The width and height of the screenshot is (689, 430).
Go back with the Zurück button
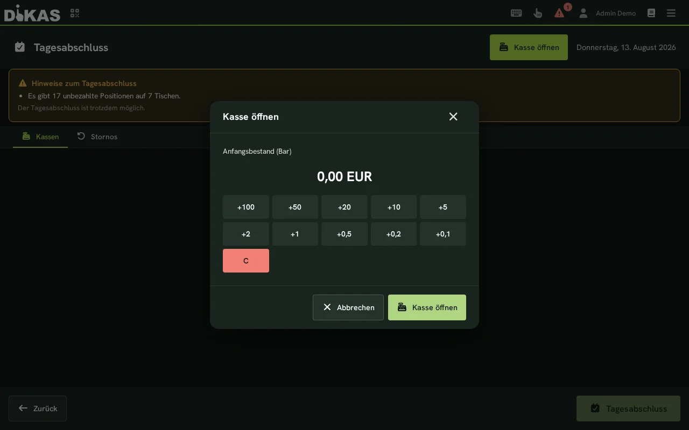(38, 408)
